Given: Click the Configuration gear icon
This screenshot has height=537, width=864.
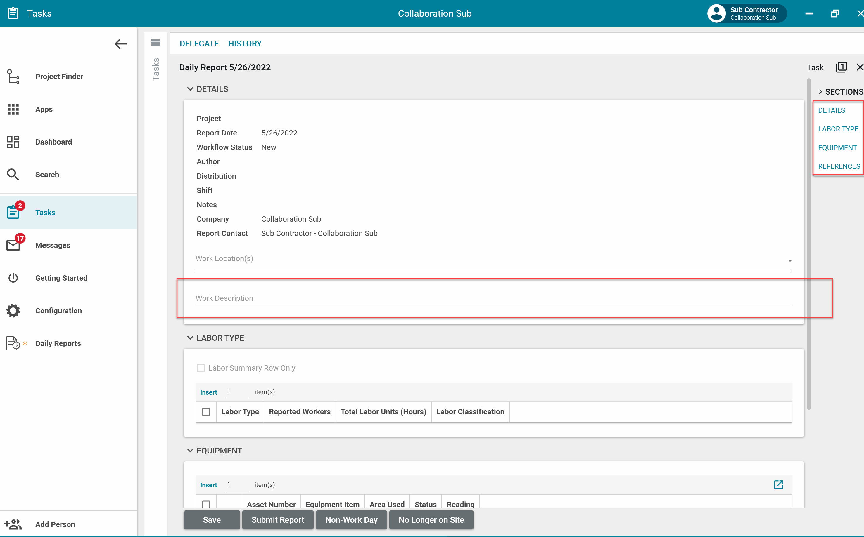Looking at the screenshot, I should click(x=13, y=310).
